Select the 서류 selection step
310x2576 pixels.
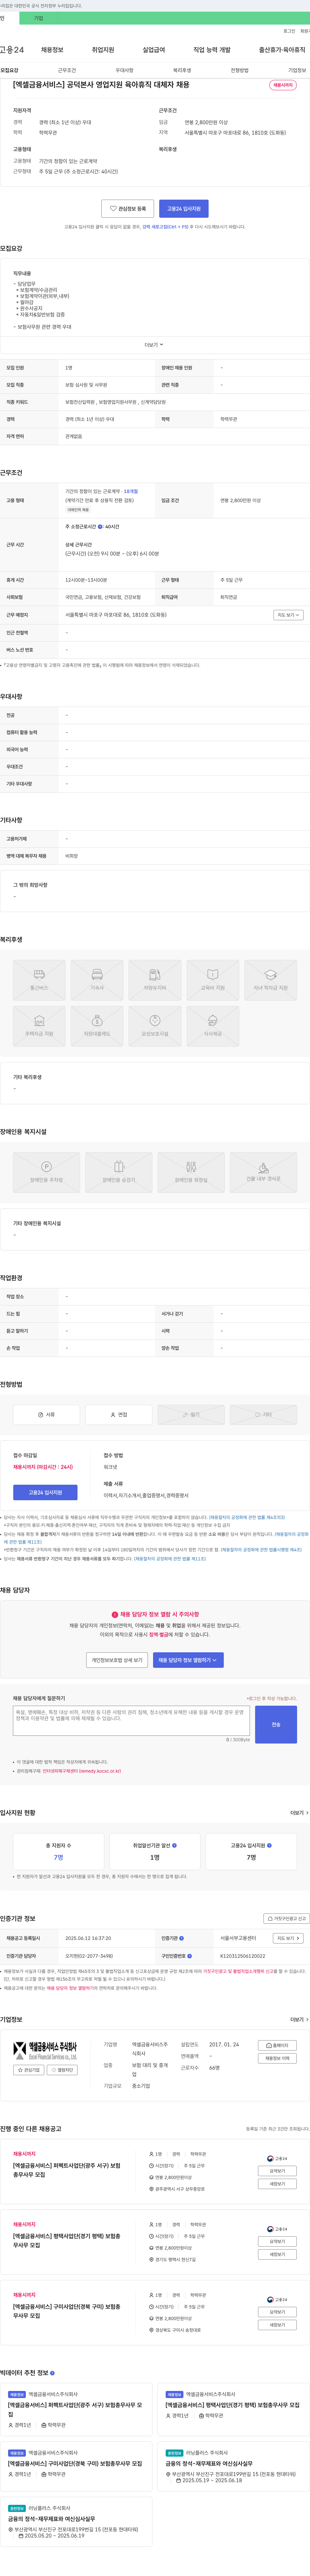pos(46,1415)
